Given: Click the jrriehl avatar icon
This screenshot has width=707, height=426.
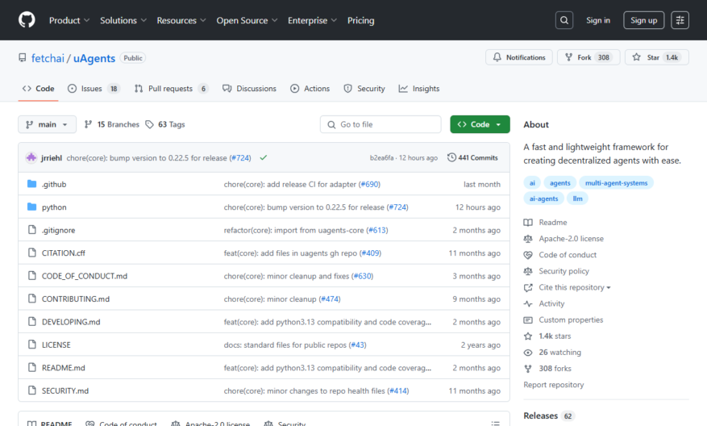Looking at the screenshot, I should pyautogui.click(x=31, y=157).
